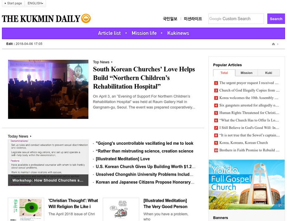Viewport: 287px width, 221px height.
Task: Click the arrow next to Top News
Action: (112, 62)
